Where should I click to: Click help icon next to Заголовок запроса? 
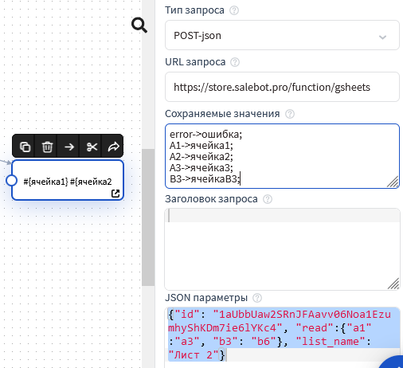[x=268, y=199]
